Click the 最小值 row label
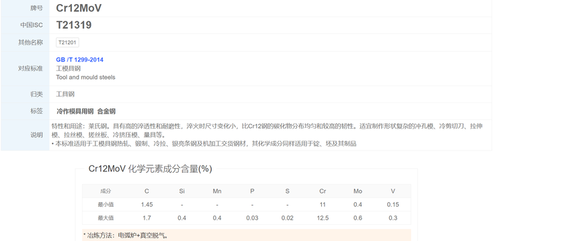The width and height of the screenshot is (578, 241). point(106,205)
